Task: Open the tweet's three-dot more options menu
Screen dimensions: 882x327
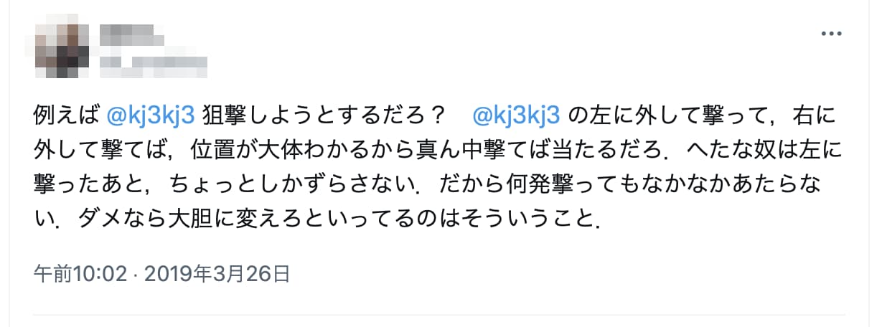Action: (830, 34)
